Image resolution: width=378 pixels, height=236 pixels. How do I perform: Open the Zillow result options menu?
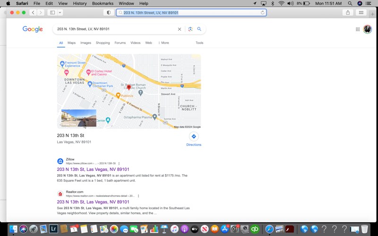click(119, 163)
